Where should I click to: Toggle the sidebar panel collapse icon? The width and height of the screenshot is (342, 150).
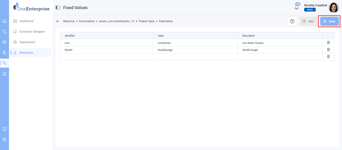[x=58, y=8]
